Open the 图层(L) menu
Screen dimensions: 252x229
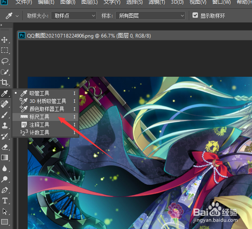[90, 2]
